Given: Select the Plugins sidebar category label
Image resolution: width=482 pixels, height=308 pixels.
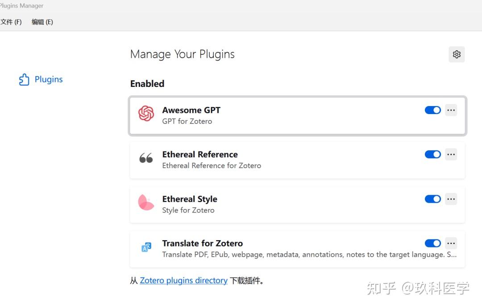Looking at the screenshot, I should [x=49, y=79].
